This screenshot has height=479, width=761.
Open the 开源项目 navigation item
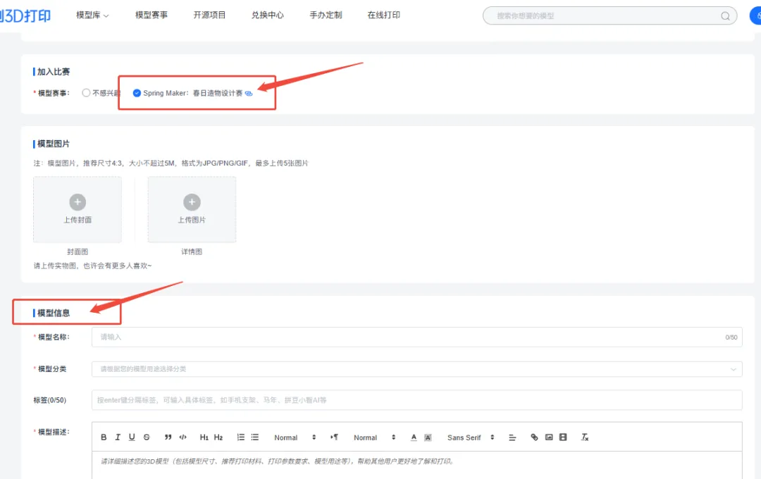point(209,15)
